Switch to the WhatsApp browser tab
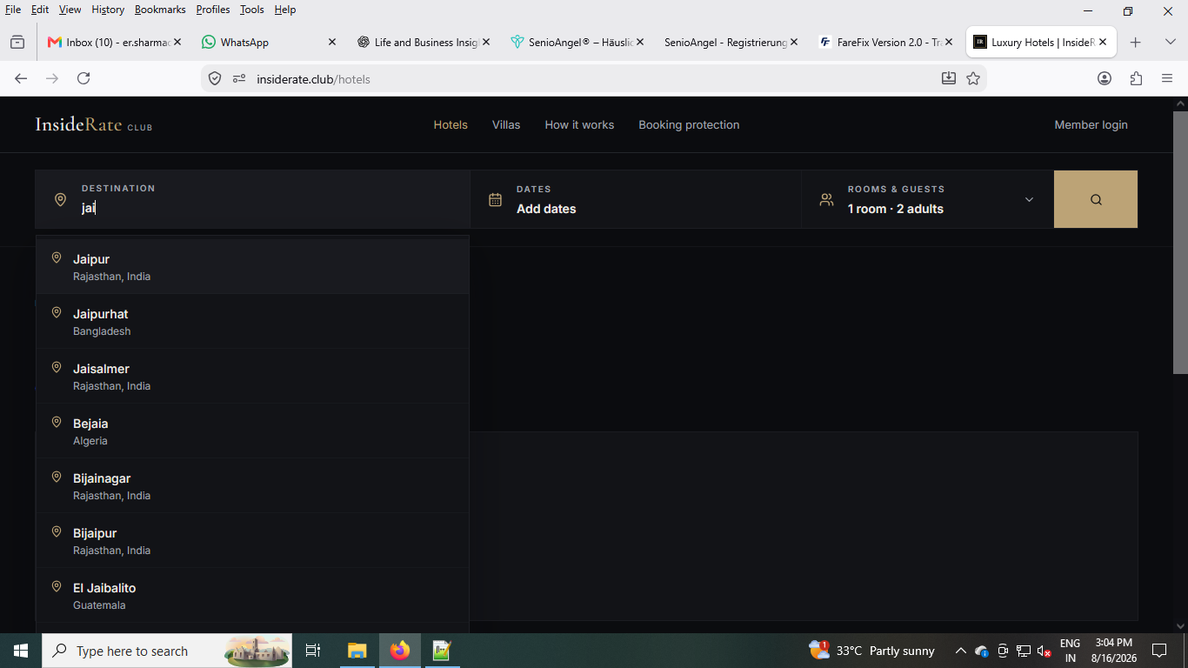The height and width of the screenshot is (668, 1188). click(x=269, y=42)
